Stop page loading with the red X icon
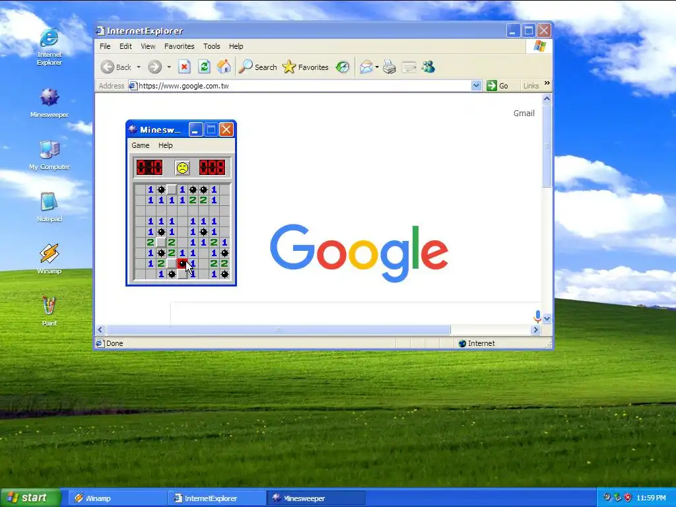The image size is (676, 507). coord(184,67)
